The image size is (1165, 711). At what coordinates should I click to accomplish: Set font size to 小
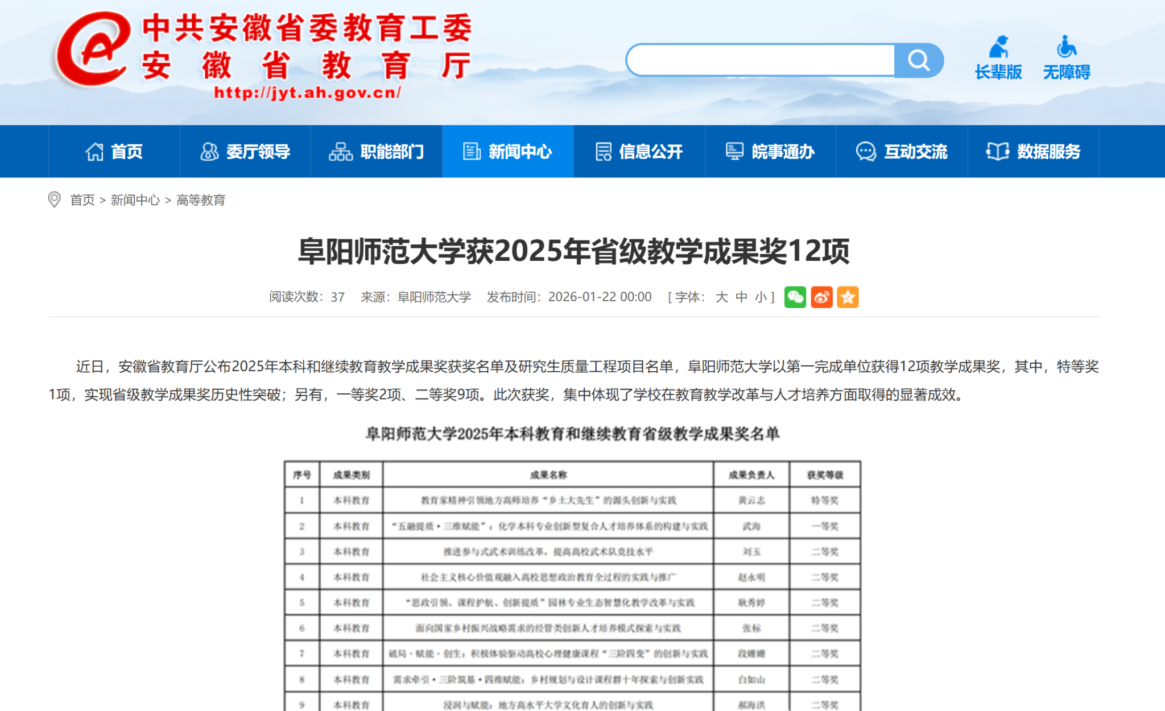coord(761,297)
